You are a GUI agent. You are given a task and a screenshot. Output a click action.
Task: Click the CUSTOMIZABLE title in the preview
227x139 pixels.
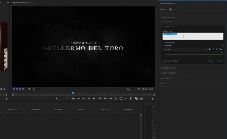(x=84, y=43)
